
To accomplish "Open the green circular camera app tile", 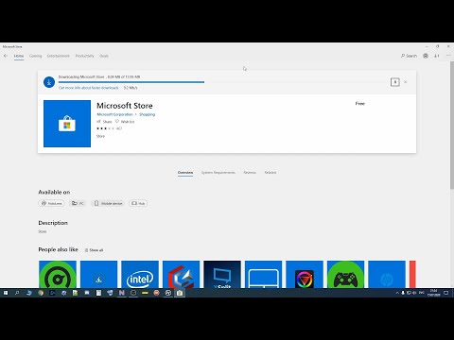I will [x=58, y=274].
